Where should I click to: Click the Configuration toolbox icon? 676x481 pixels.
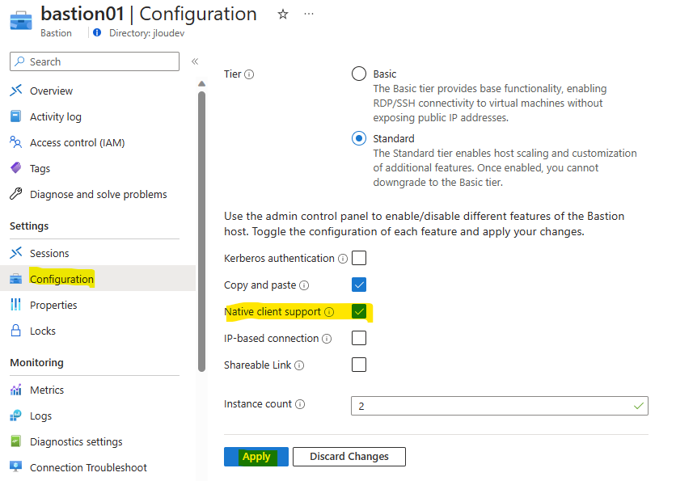pos(16,279)
